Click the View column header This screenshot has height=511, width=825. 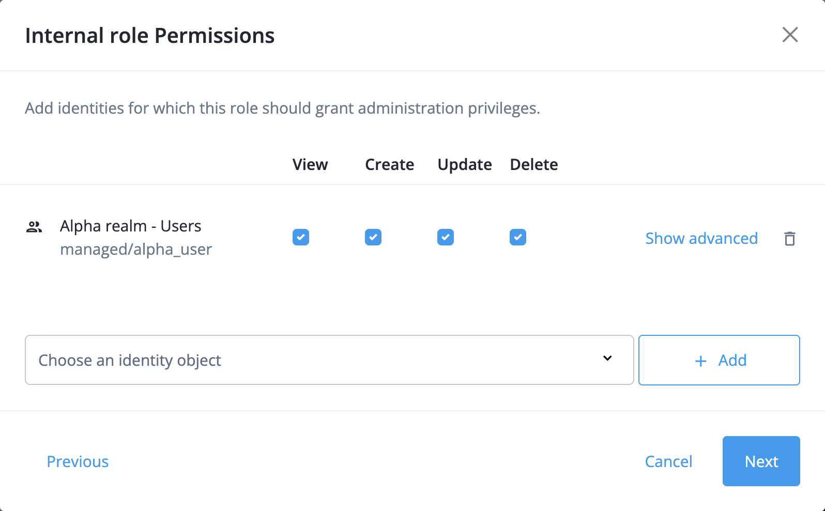(x=310, y=164)
